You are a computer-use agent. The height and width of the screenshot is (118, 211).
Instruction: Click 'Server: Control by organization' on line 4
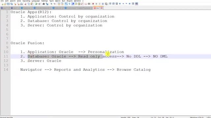[x=65, y=25]
